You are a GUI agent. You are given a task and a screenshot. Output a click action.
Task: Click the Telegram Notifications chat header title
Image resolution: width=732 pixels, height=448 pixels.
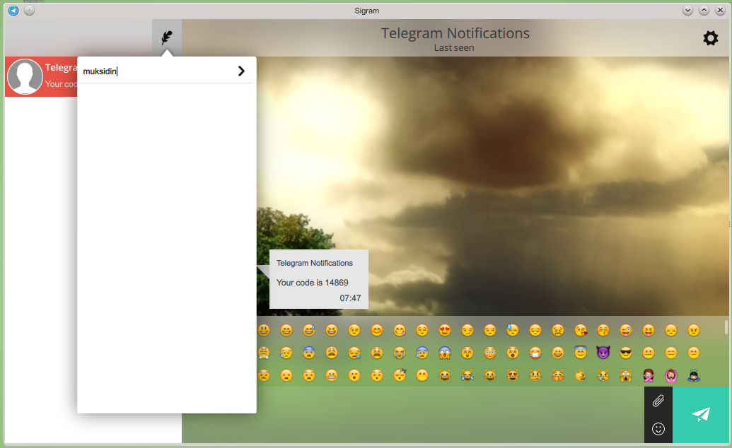tap(455, 33)
